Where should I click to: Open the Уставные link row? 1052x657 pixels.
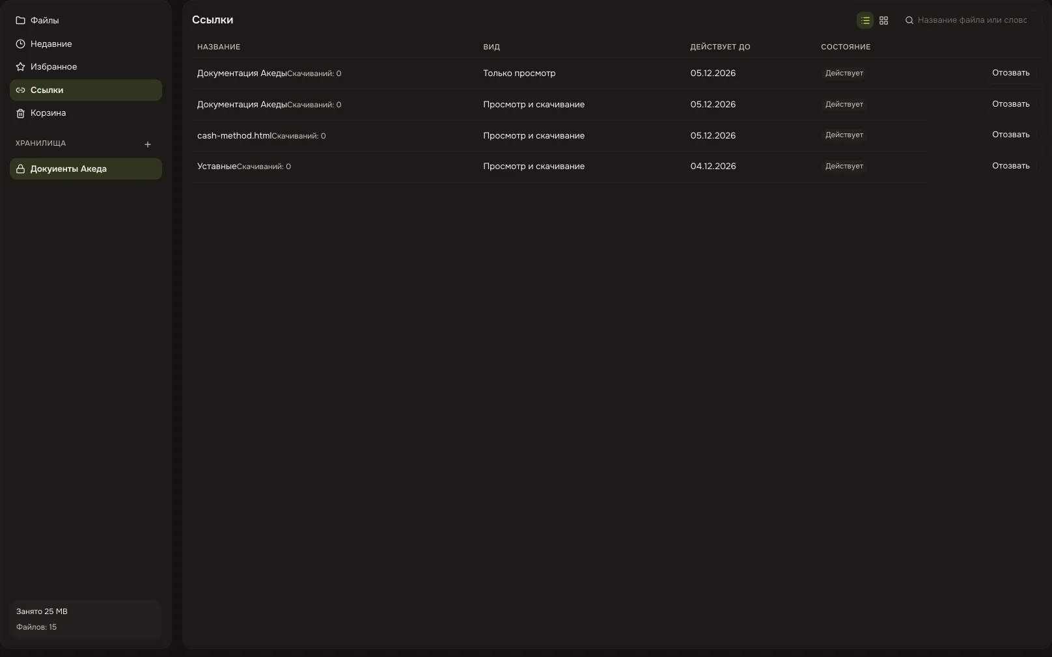(x=559, y=167)
